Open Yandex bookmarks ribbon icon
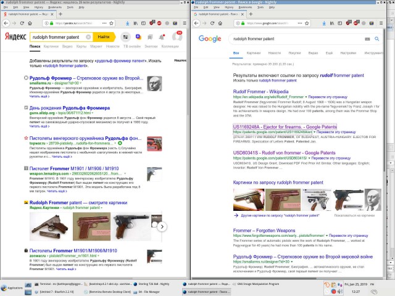 (150, 37)
